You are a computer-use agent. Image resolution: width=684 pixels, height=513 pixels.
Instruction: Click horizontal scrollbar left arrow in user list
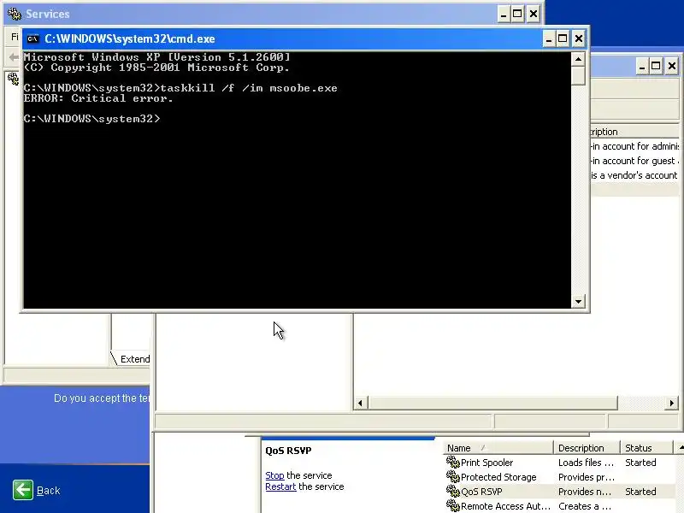pos(360,403)
